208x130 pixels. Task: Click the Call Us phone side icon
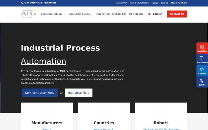(202, 81)
